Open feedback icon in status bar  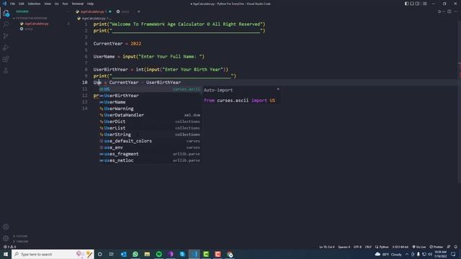(x=449, y=247)
